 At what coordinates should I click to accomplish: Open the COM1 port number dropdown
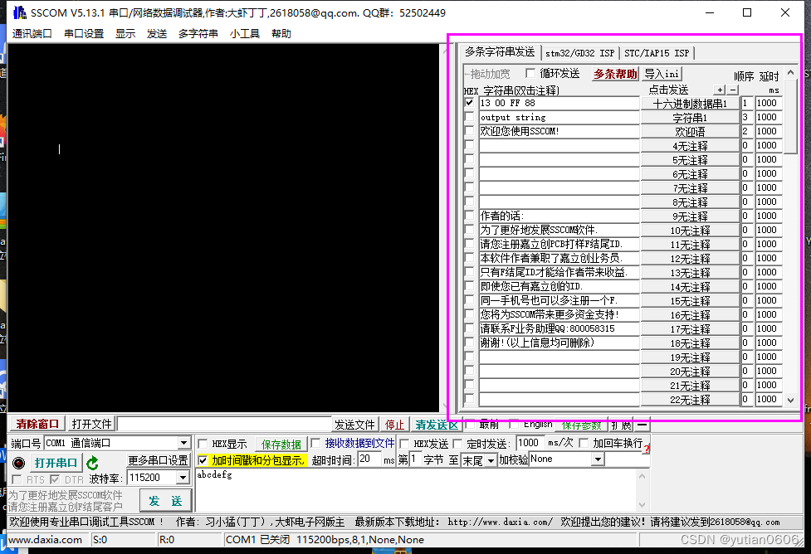pos(183,443)
